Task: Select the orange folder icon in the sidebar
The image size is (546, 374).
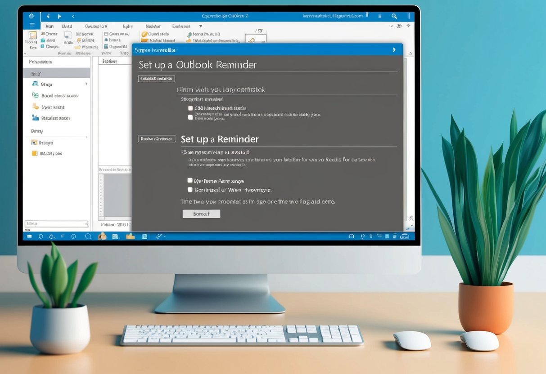Action: tap(35, 153)
